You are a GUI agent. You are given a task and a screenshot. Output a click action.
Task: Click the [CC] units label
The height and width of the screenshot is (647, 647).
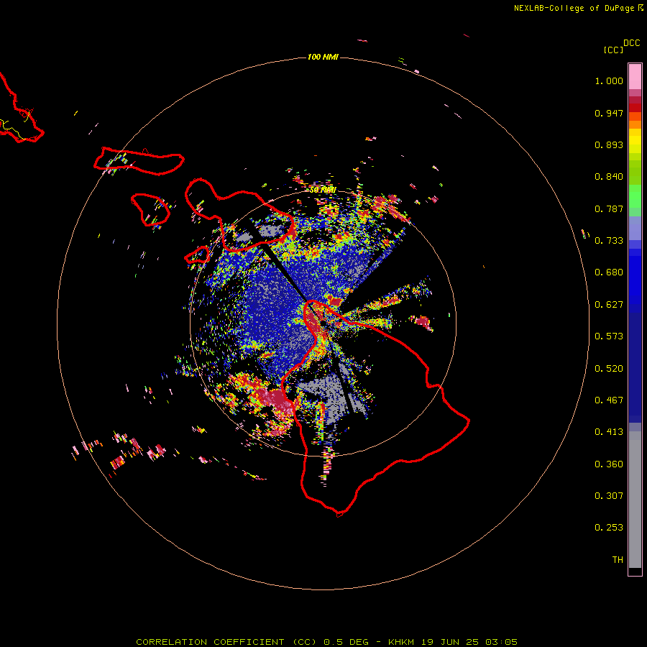[x=613, y=50]
